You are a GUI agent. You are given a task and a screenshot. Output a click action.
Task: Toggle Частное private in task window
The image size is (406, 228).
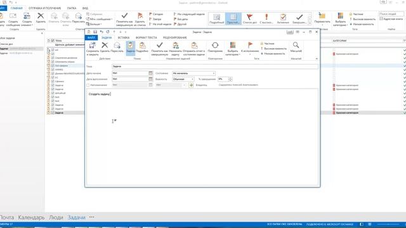268,44
